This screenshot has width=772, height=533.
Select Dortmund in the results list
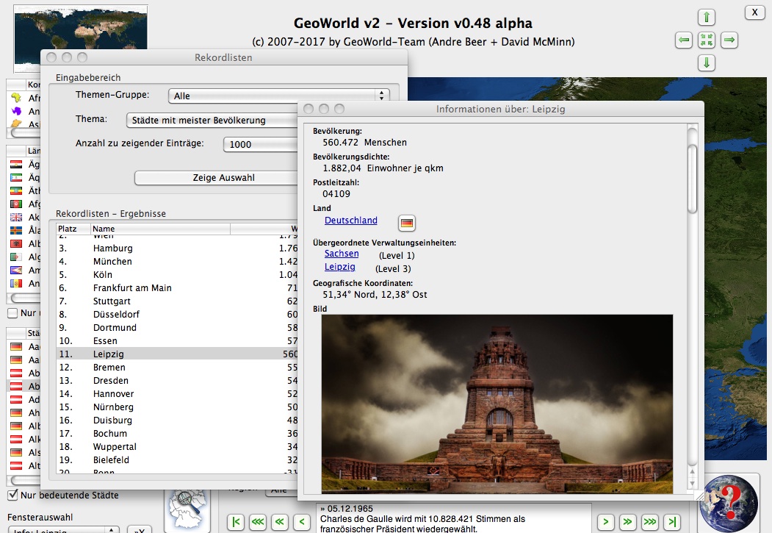pyautogui.click(x=177, y=328)
